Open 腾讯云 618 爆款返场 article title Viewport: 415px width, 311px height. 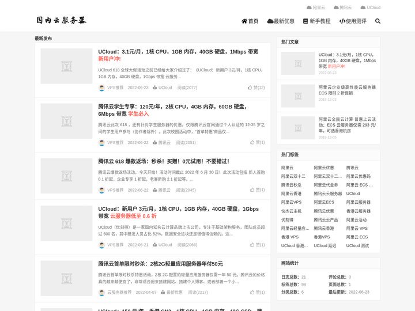164,161
